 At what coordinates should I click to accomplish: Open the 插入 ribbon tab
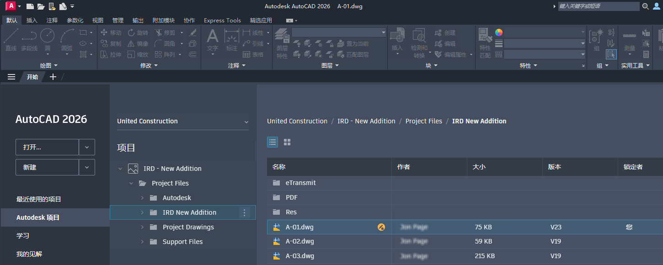[x=32, y=20]
